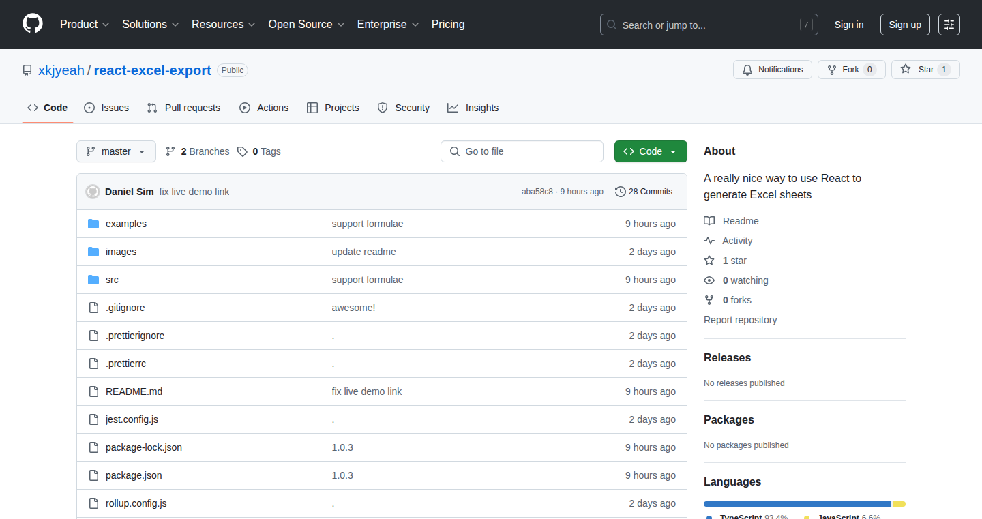Expand the Open Source menu
Screen dimensions: 982x519
click(306, 24)
